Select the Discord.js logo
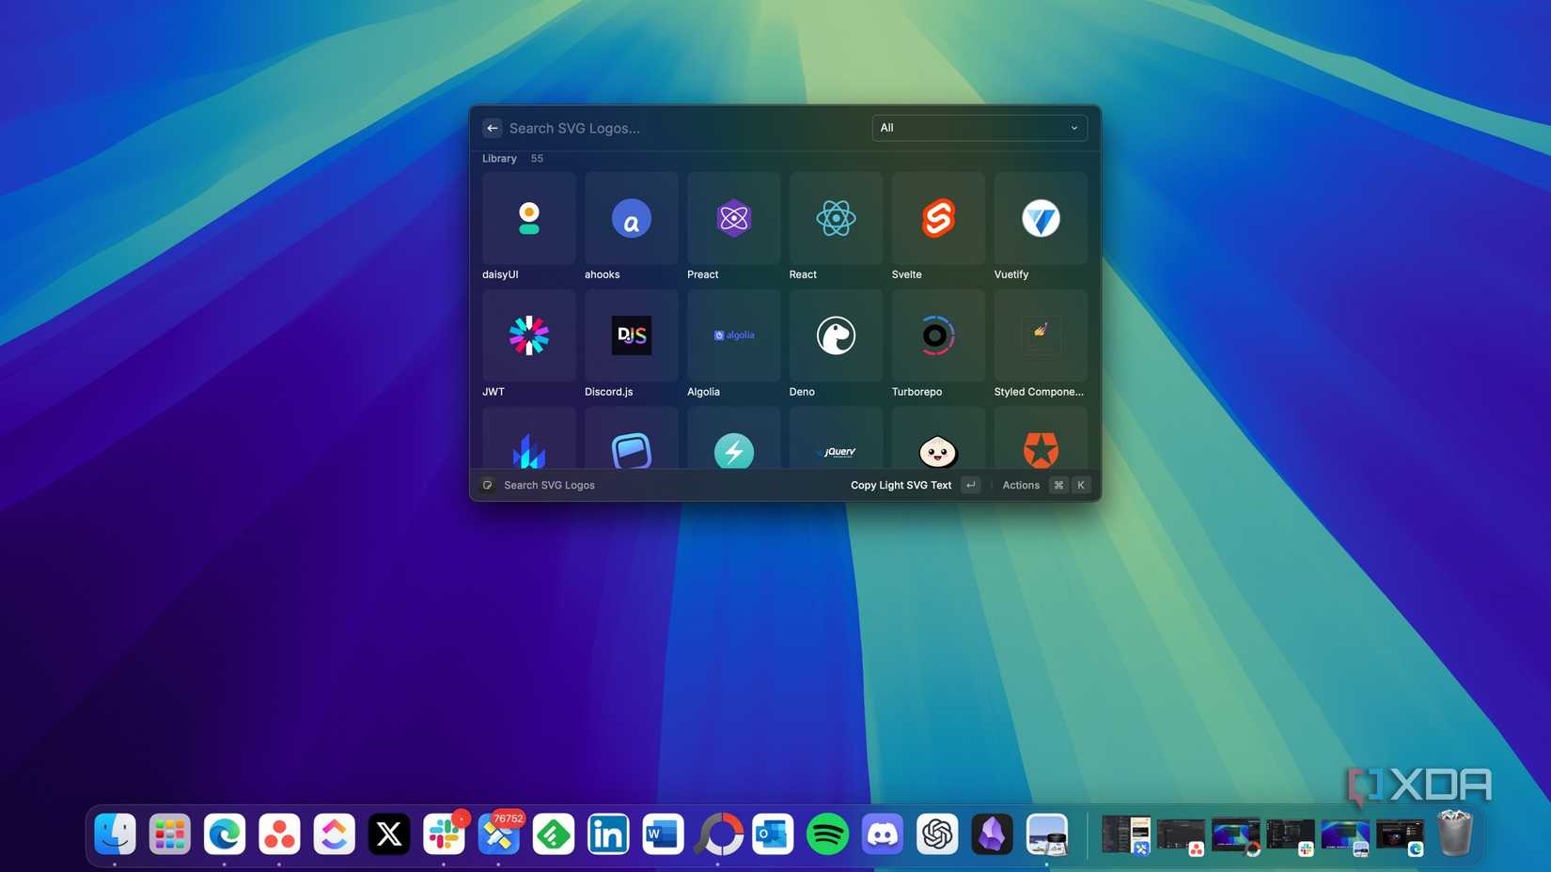 click(x=631, y=335)
